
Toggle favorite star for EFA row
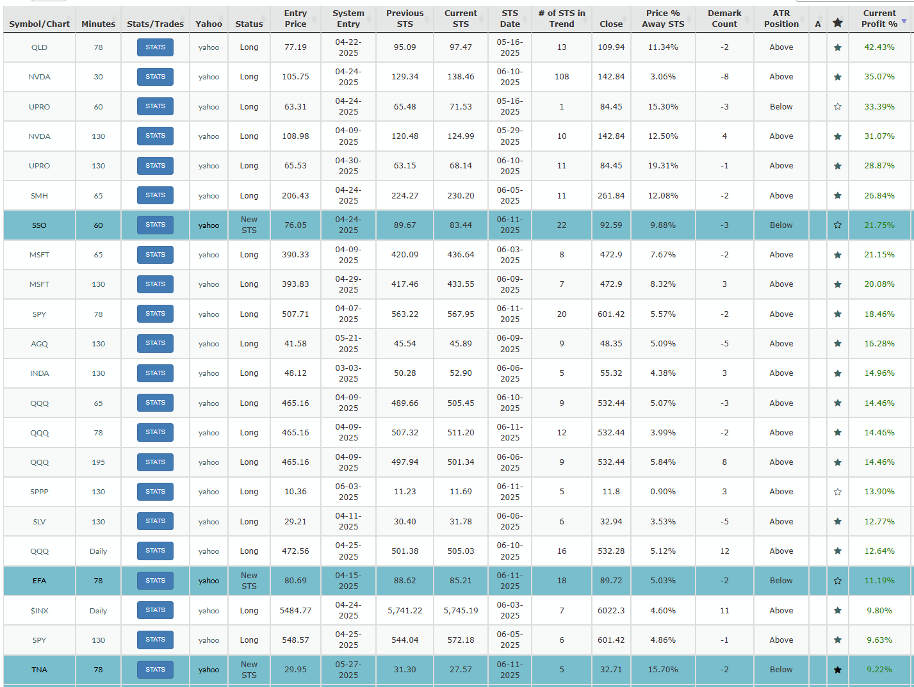click(x=838, y=581)
